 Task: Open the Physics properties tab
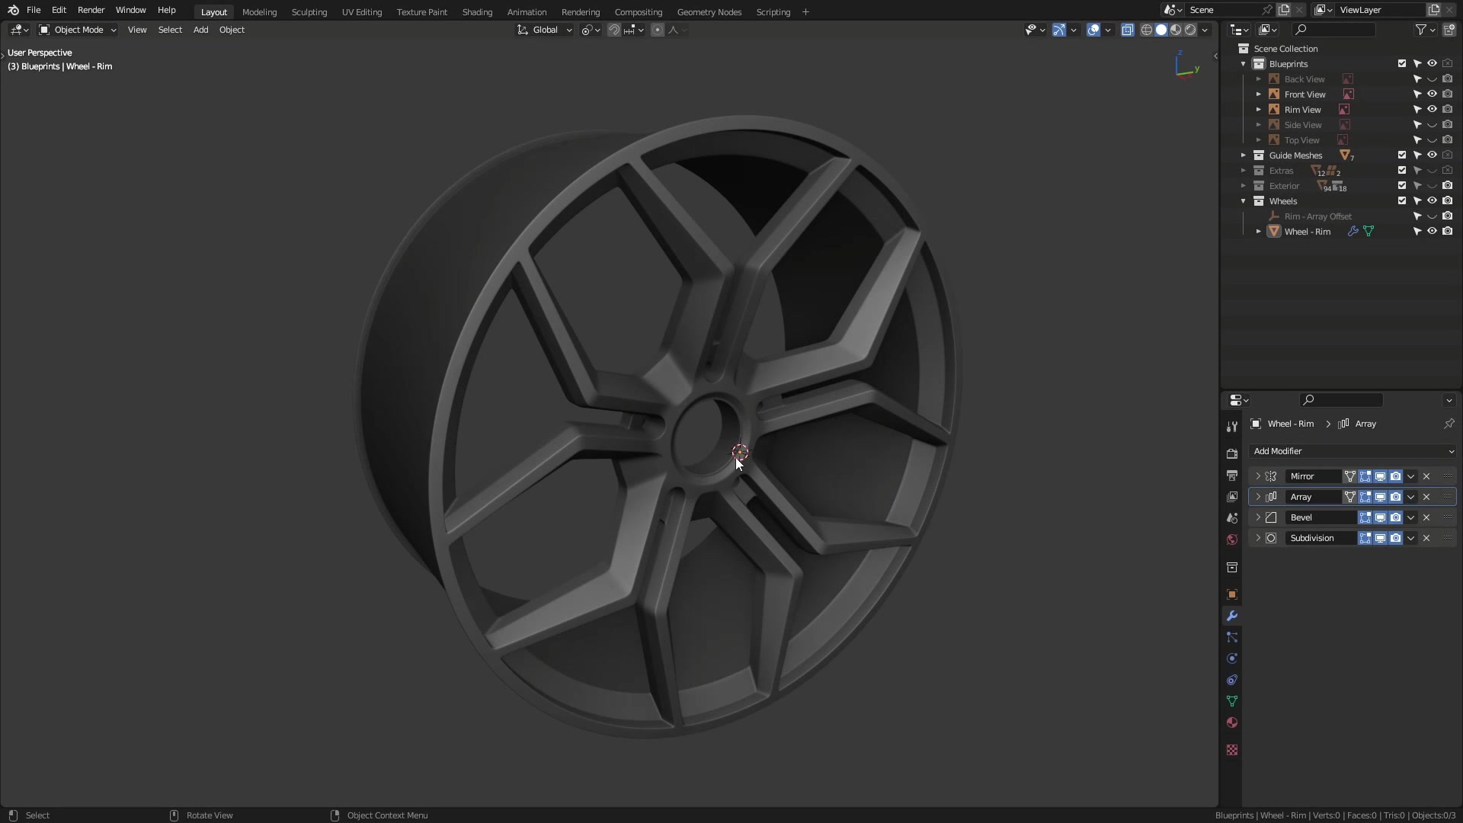click(x=1231, y=658)
